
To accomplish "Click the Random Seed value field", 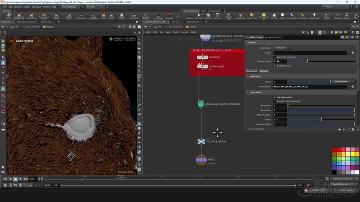I will click(x=279, y=61).
